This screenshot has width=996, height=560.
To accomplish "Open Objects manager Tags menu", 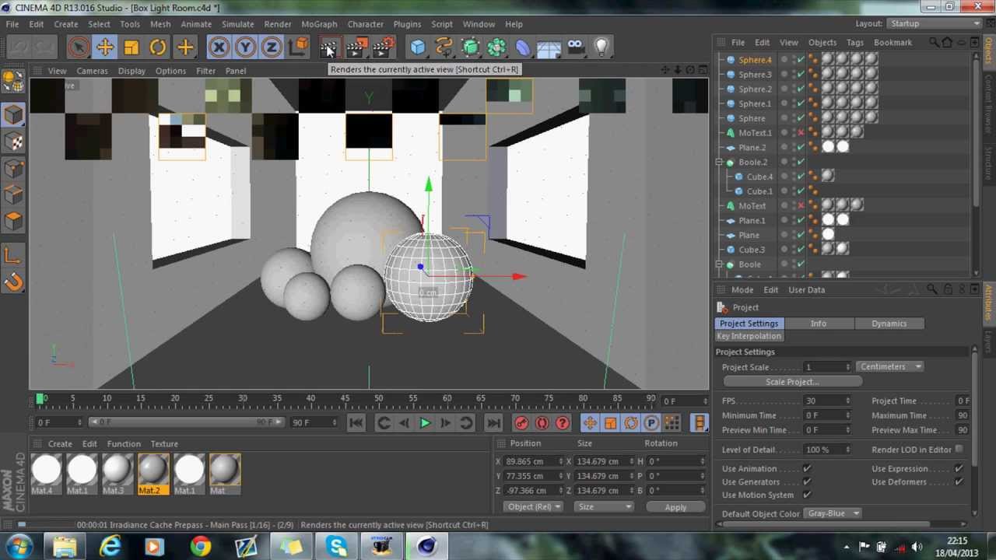I will (855, 43).
